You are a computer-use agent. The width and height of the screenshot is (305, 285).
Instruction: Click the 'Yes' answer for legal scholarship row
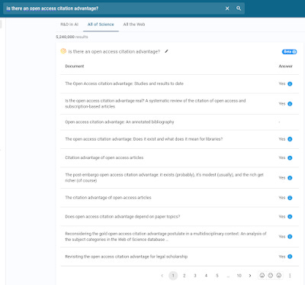(x=282, y=257)
